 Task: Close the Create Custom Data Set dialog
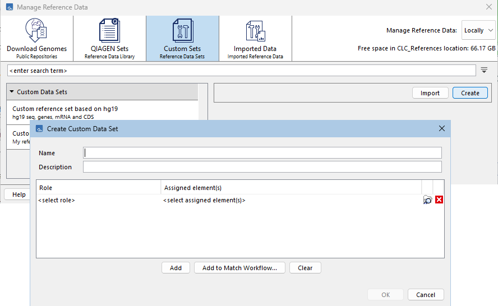click(441, 129)
